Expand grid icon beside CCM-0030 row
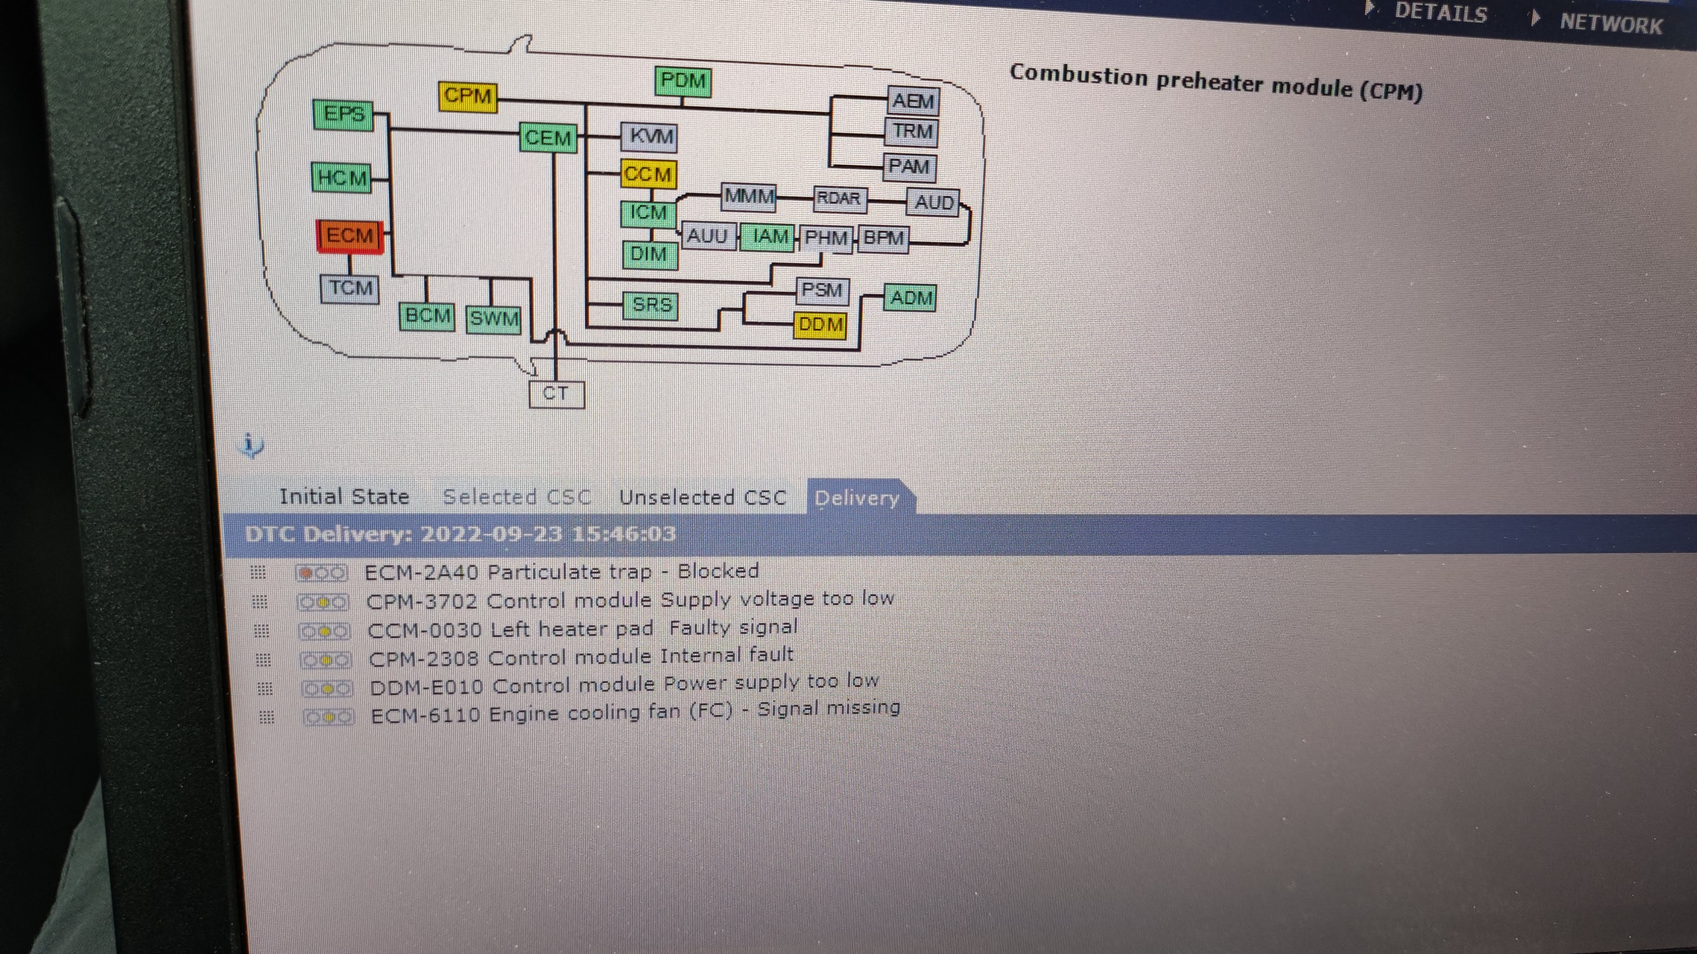 click(x=261, y=631)
